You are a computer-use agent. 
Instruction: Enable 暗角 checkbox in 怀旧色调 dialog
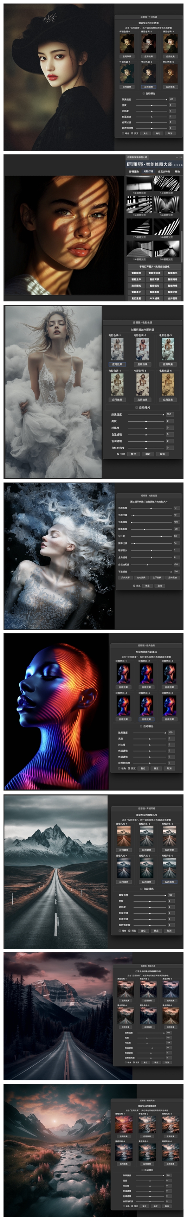coord(123,133)
